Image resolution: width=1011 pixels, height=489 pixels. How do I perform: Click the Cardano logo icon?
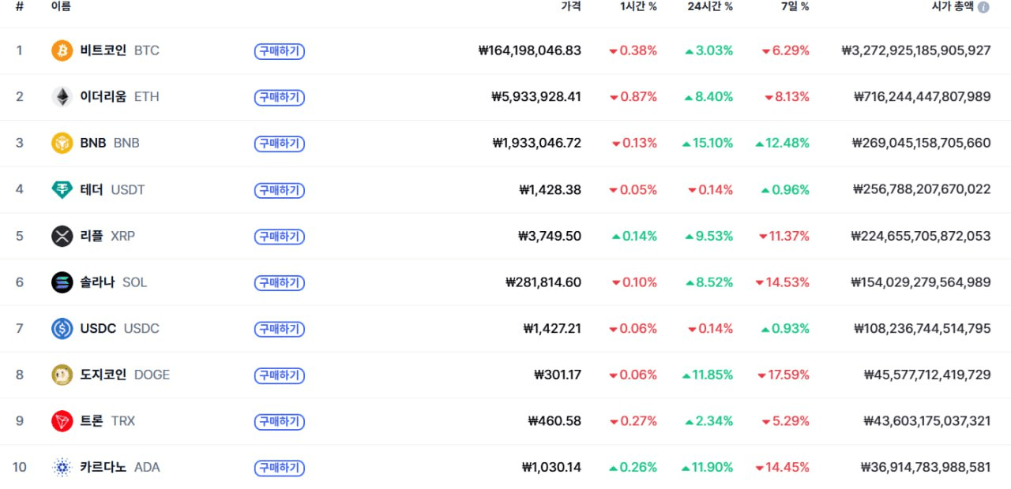[x=62, y=467]
